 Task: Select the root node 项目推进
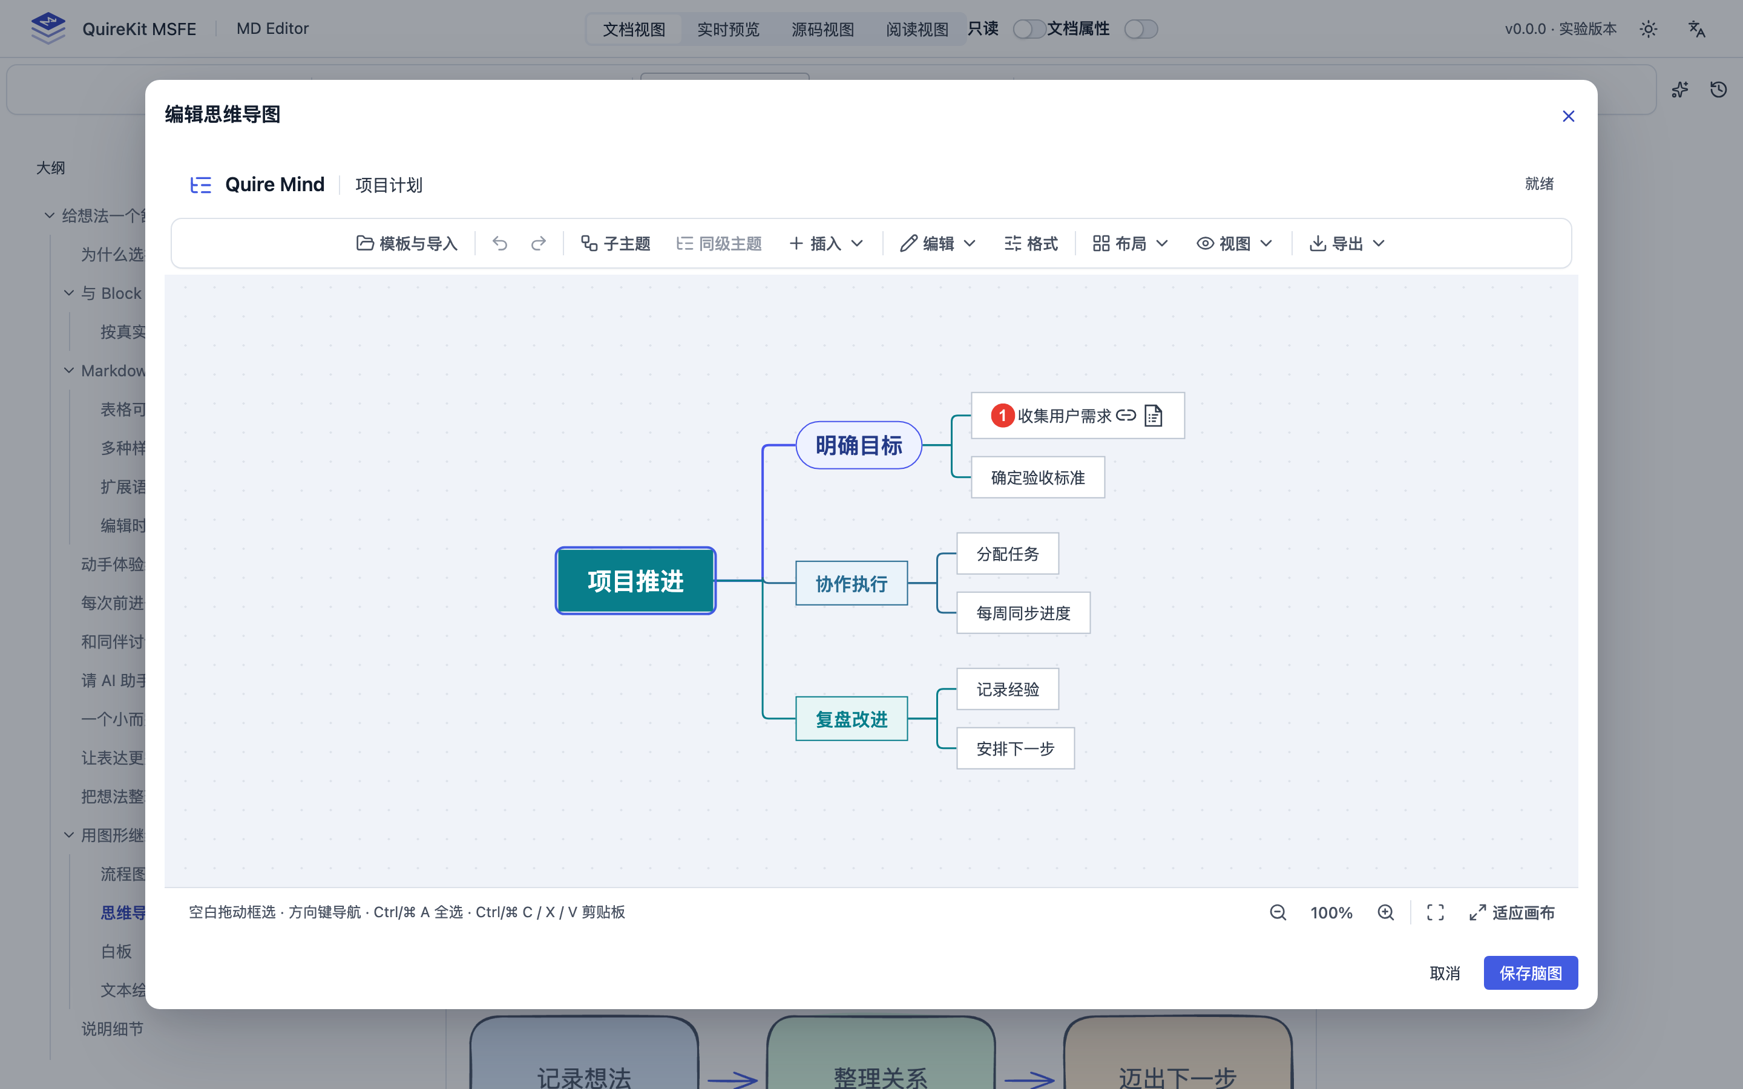[x=635, y=581]
